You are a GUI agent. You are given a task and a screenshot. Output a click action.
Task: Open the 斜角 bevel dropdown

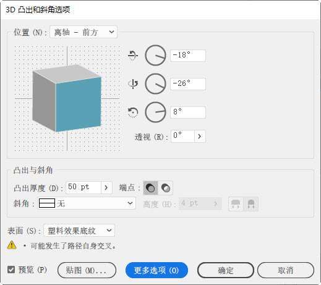tap(87, 203)
